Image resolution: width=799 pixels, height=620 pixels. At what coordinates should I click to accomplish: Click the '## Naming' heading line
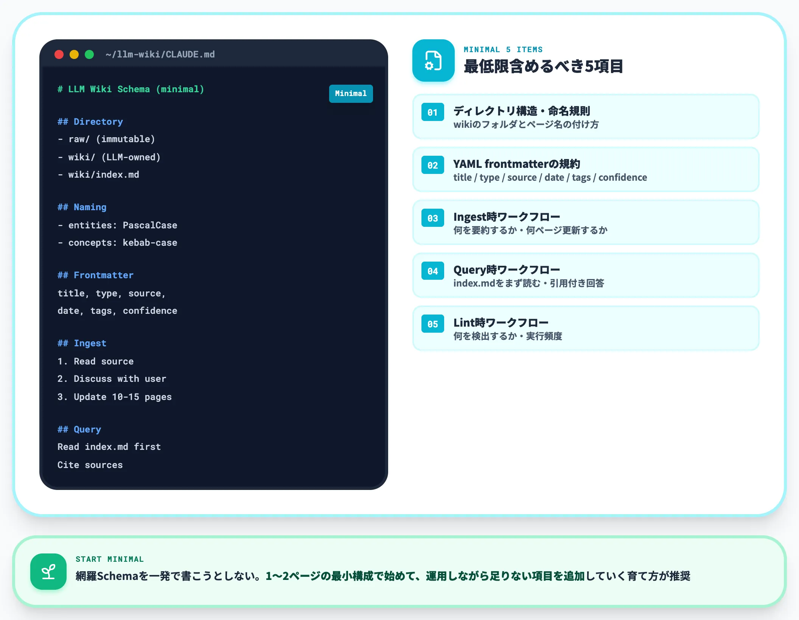tap(82, 207)
